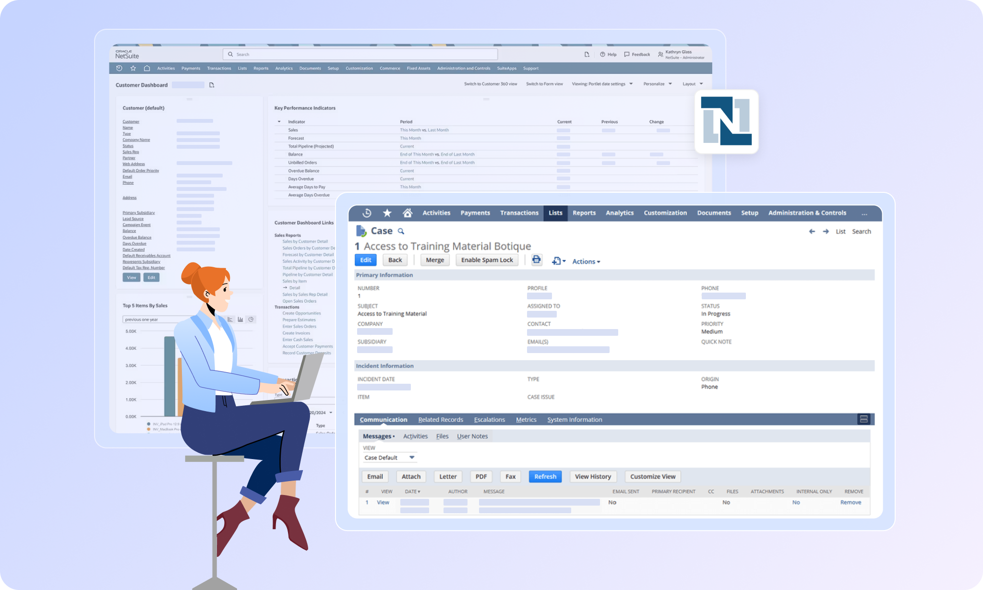The height and width of the screenshot is (590, 983).
Task: Print the case using printer icon
Action: [x=536, y=260]
